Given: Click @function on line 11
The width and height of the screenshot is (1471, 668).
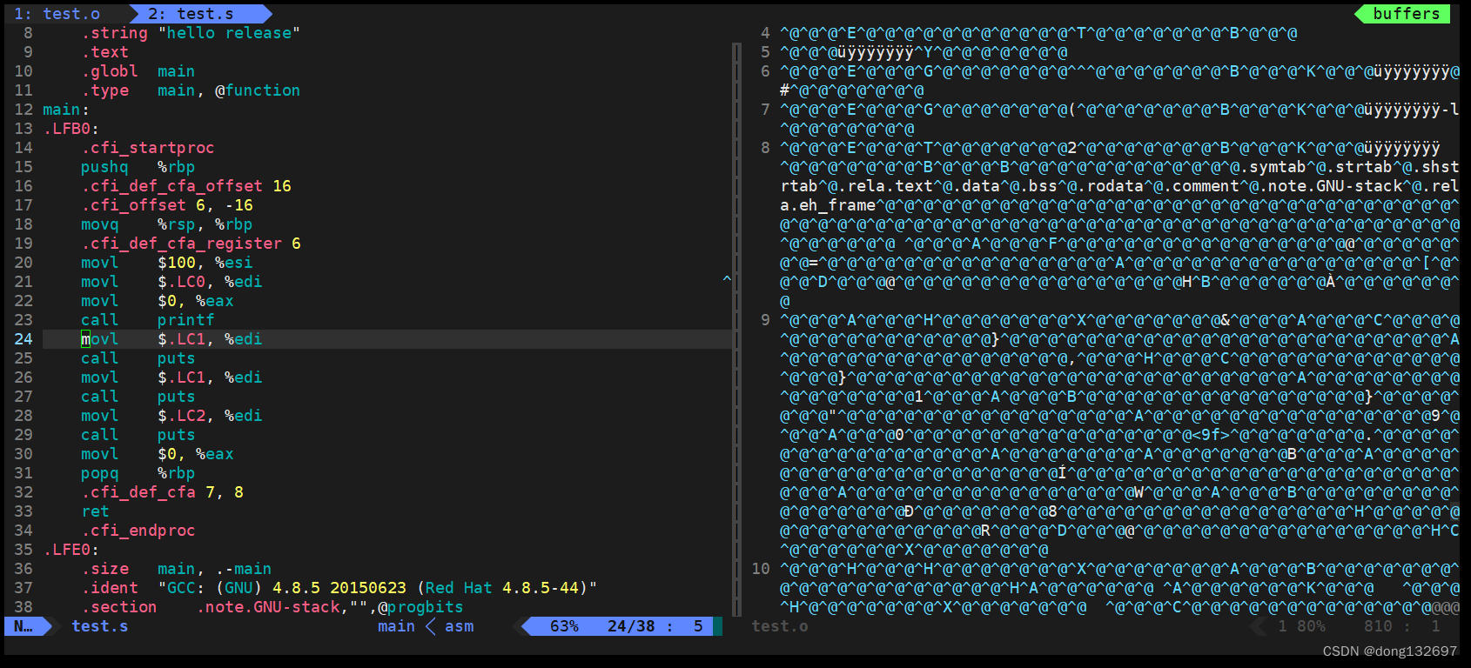Looking at the screenshot, I should [258, 90].
